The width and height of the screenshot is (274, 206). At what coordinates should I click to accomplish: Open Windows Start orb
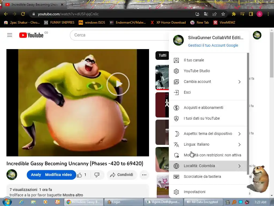coord(7,202)
